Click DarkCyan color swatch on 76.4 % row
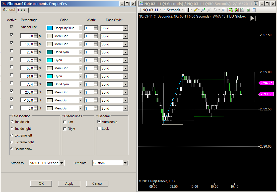The image size is (277, 192). (50, 84)
